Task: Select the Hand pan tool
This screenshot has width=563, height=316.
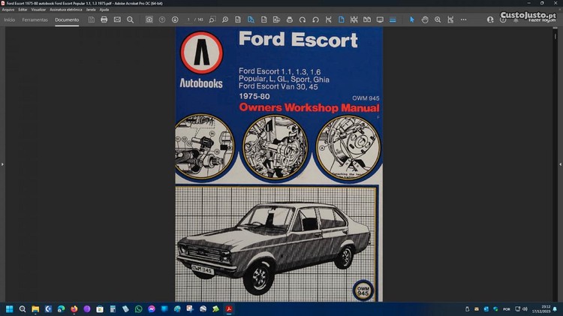Action: click(425, 20)
